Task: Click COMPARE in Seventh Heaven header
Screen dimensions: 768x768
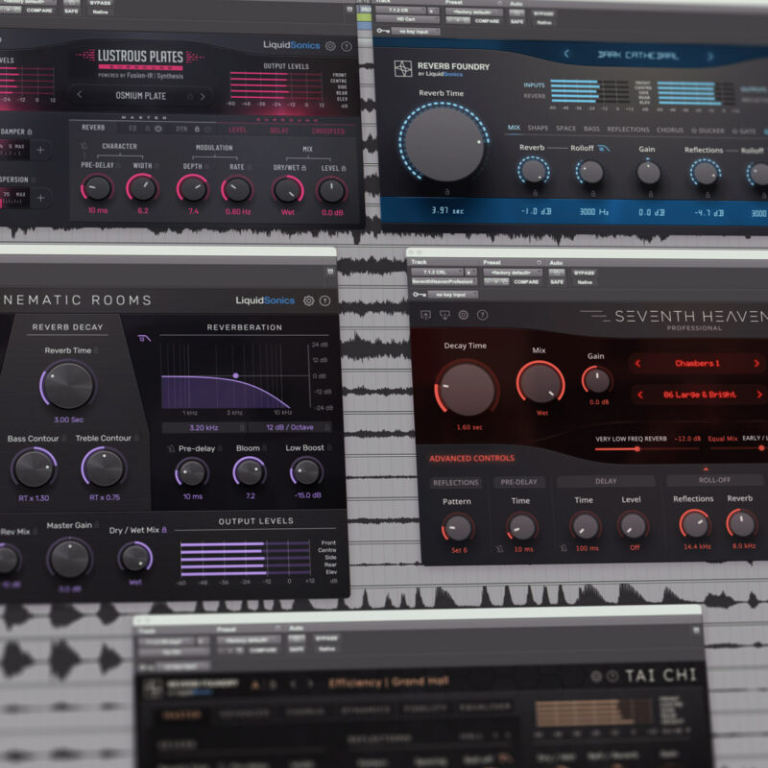Action: tap(526, 282)
